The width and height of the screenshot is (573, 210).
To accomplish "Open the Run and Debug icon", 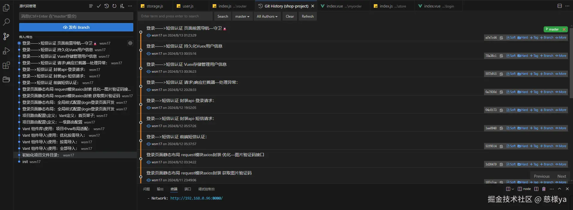I will click(6, 51).
